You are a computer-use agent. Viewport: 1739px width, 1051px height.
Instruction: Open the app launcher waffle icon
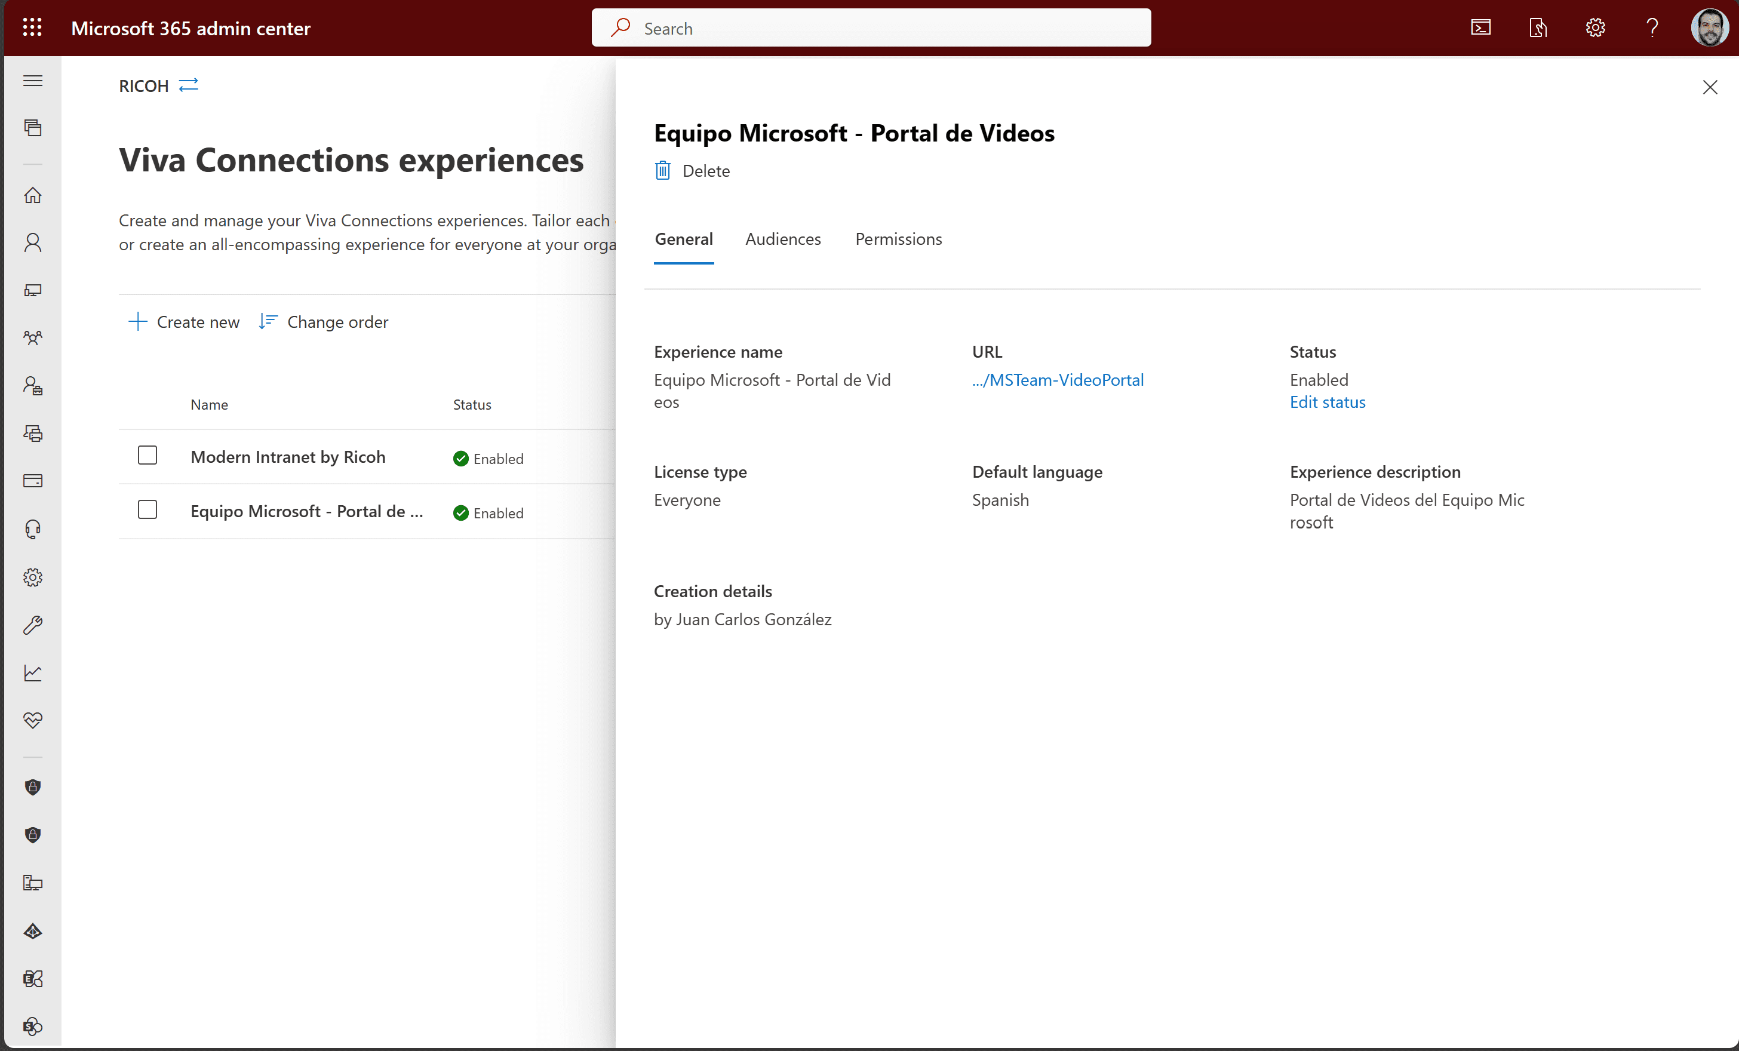32,27
